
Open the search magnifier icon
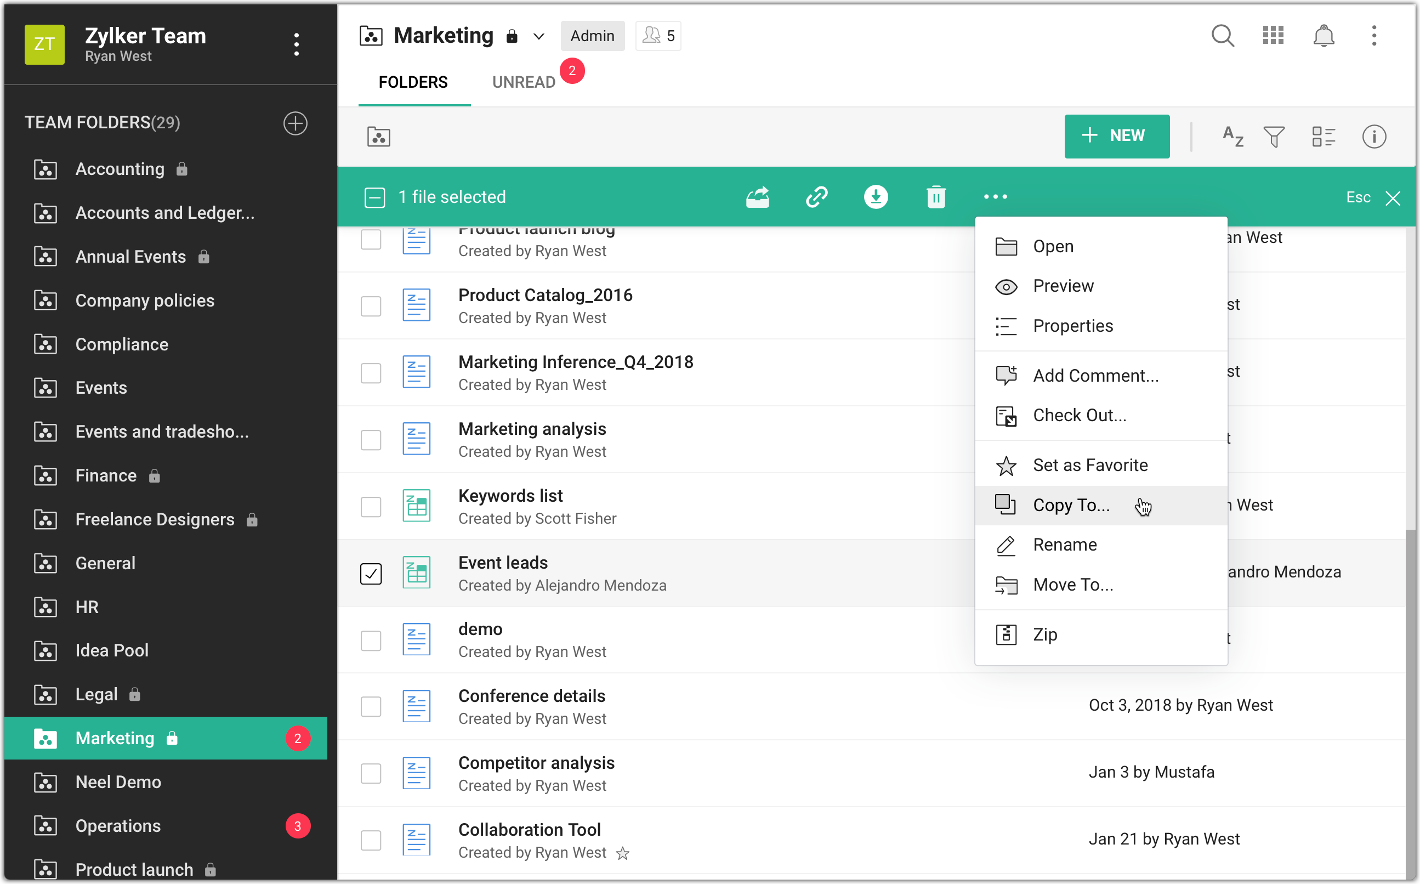(1222, 36)
